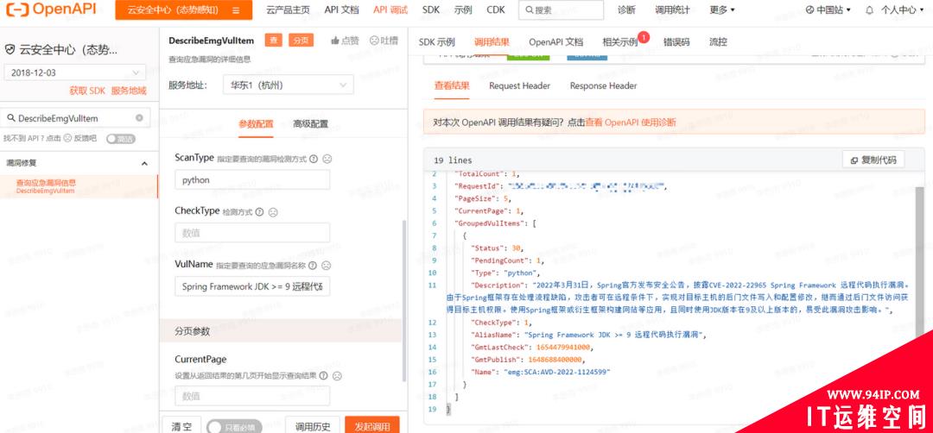Click the VulName input field

click(x=252, y=286)
